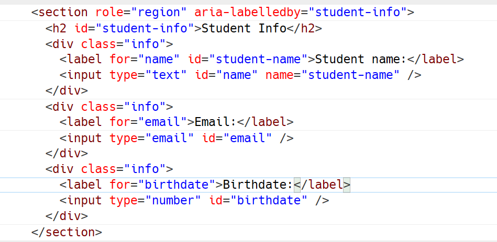Click the closing section tag
The image size is (497, 242).
pyautogui.click(x=67, y=232)
